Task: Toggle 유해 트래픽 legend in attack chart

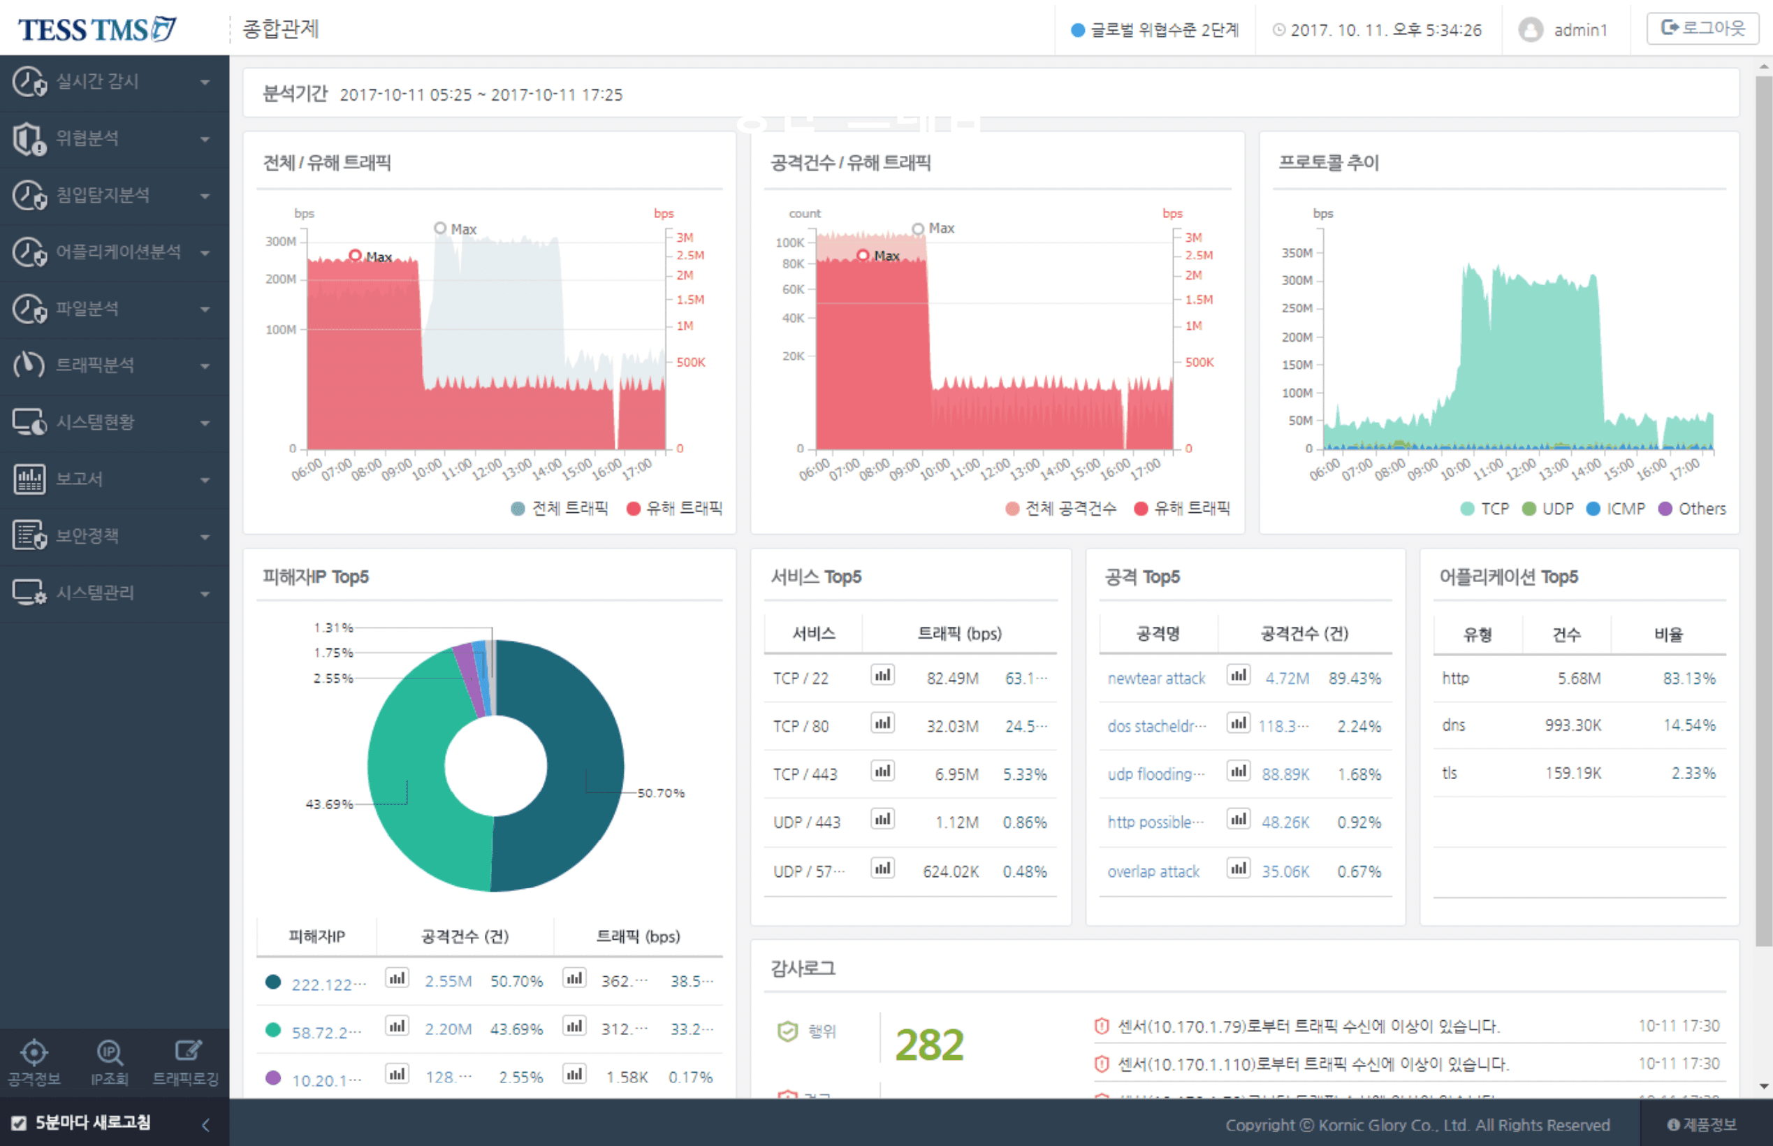Action: 1182,508
